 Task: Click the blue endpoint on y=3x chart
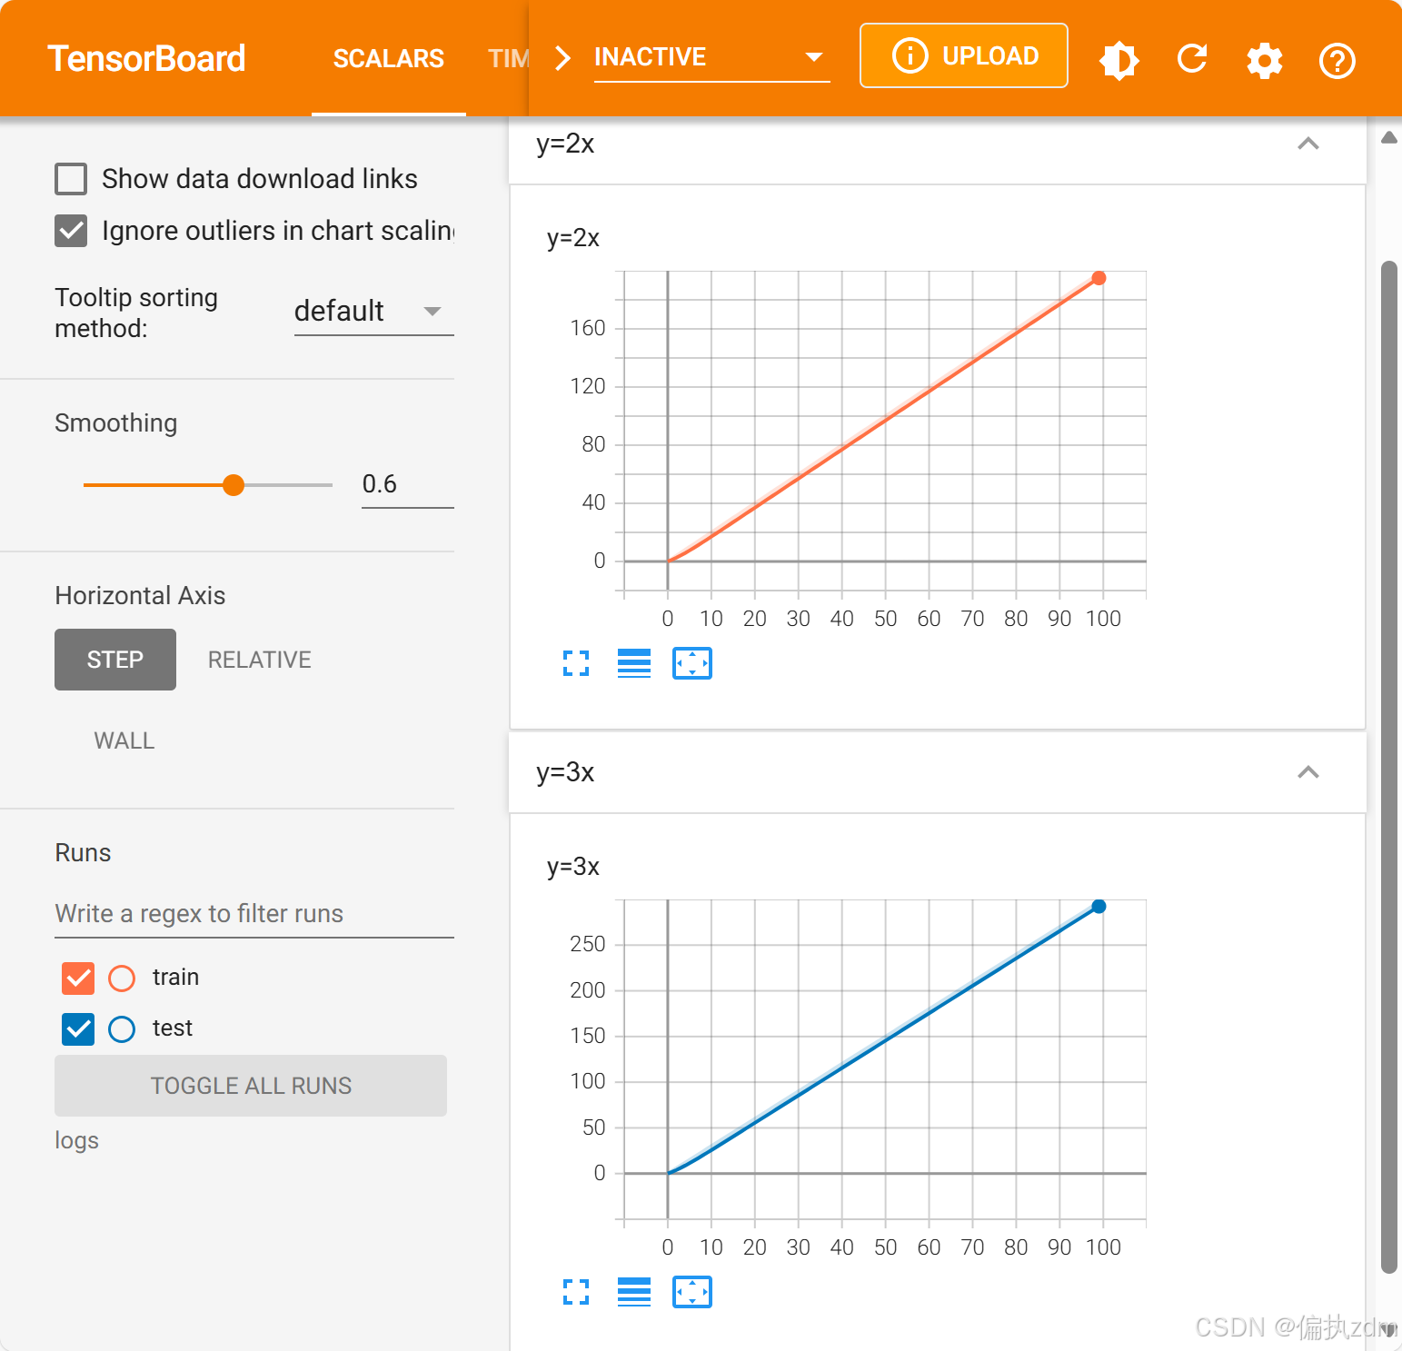[x=1099, y=906]
